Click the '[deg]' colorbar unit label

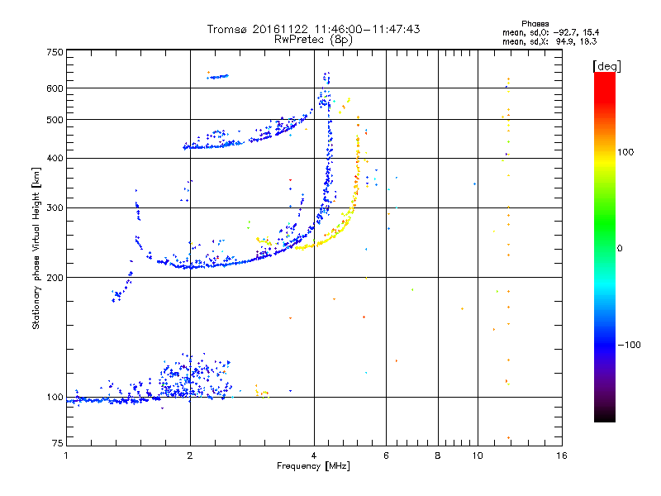click(x=606, y=66)
